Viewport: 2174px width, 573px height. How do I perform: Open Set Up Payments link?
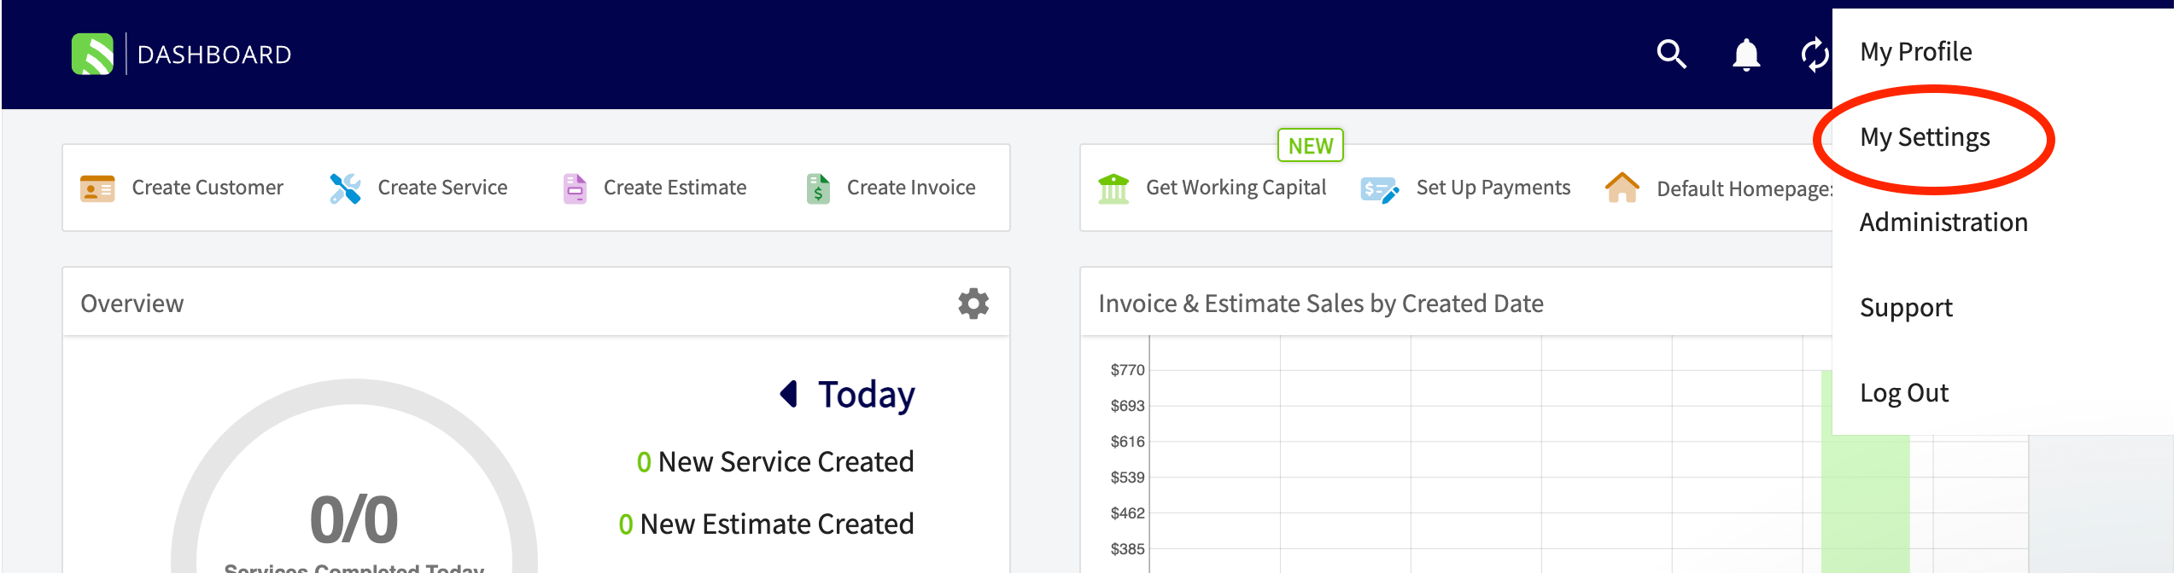(1493, 188)
